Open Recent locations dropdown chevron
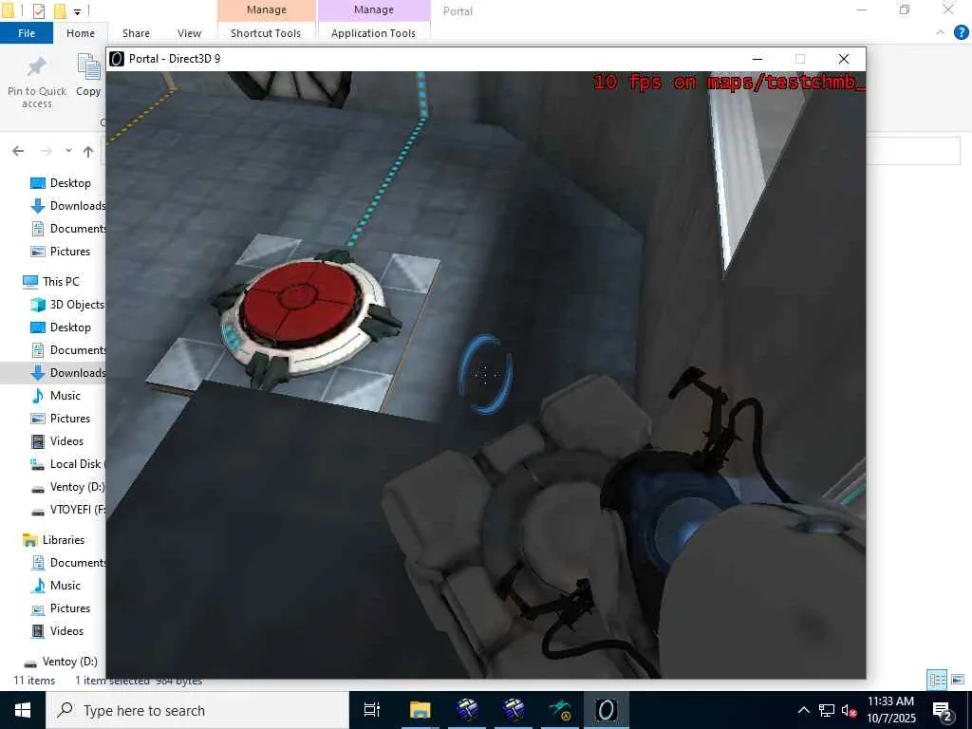The image size is (972, 729). 68,151
